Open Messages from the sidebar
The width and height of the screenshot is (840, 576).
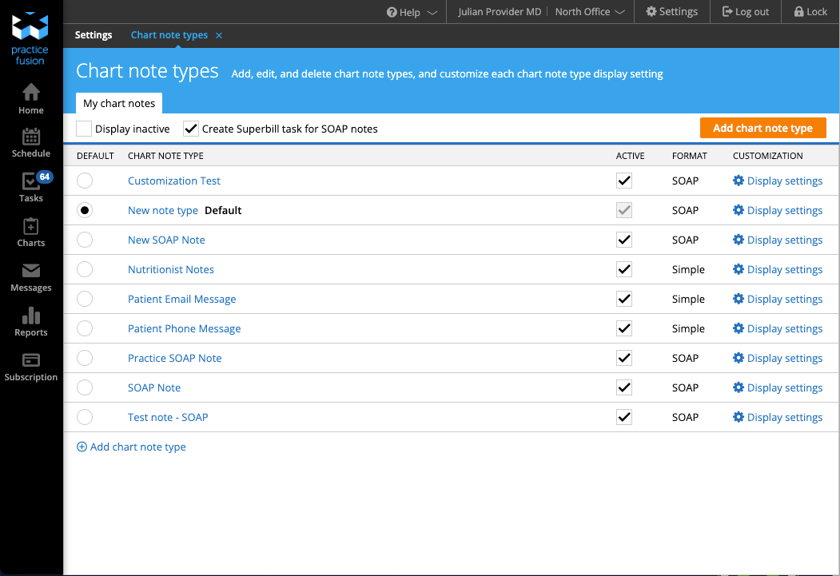coord(30,277)
